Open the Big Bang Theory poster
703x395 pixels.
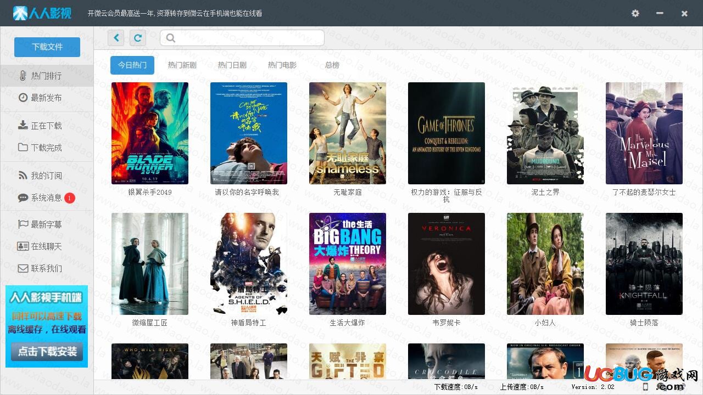click(348, 264)
